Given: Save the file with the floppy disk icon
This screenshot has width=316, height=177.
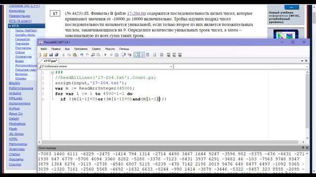Looking at the screenshot, I should (x=51, y=55).
